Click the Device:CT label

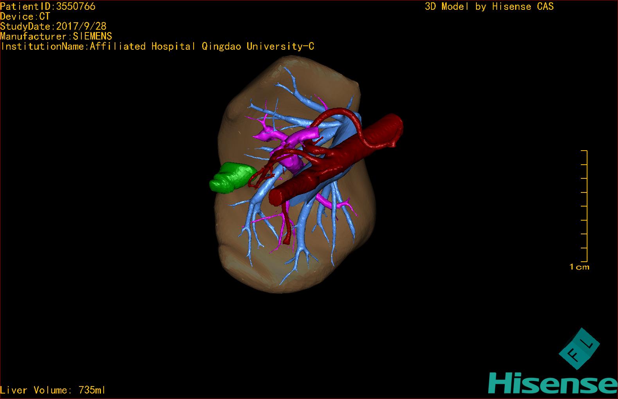(25, 16)
